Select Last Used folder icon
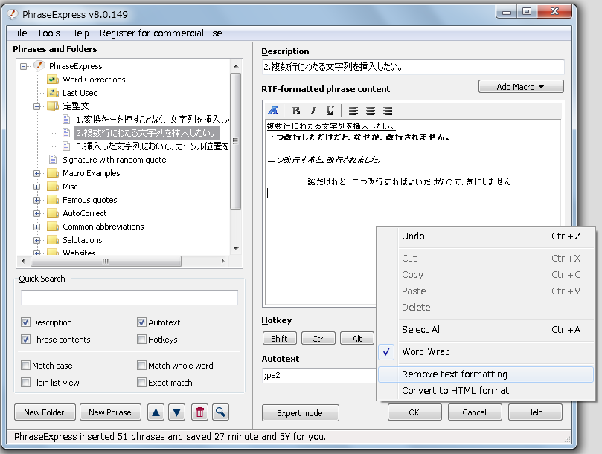602x454 pixels. (53, 93)
